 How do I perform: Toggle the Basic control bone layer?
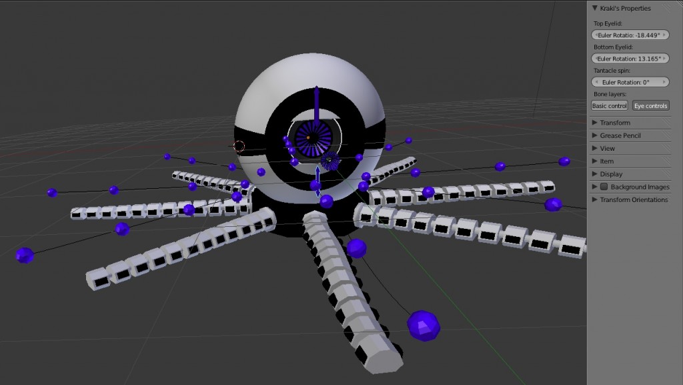608,105
